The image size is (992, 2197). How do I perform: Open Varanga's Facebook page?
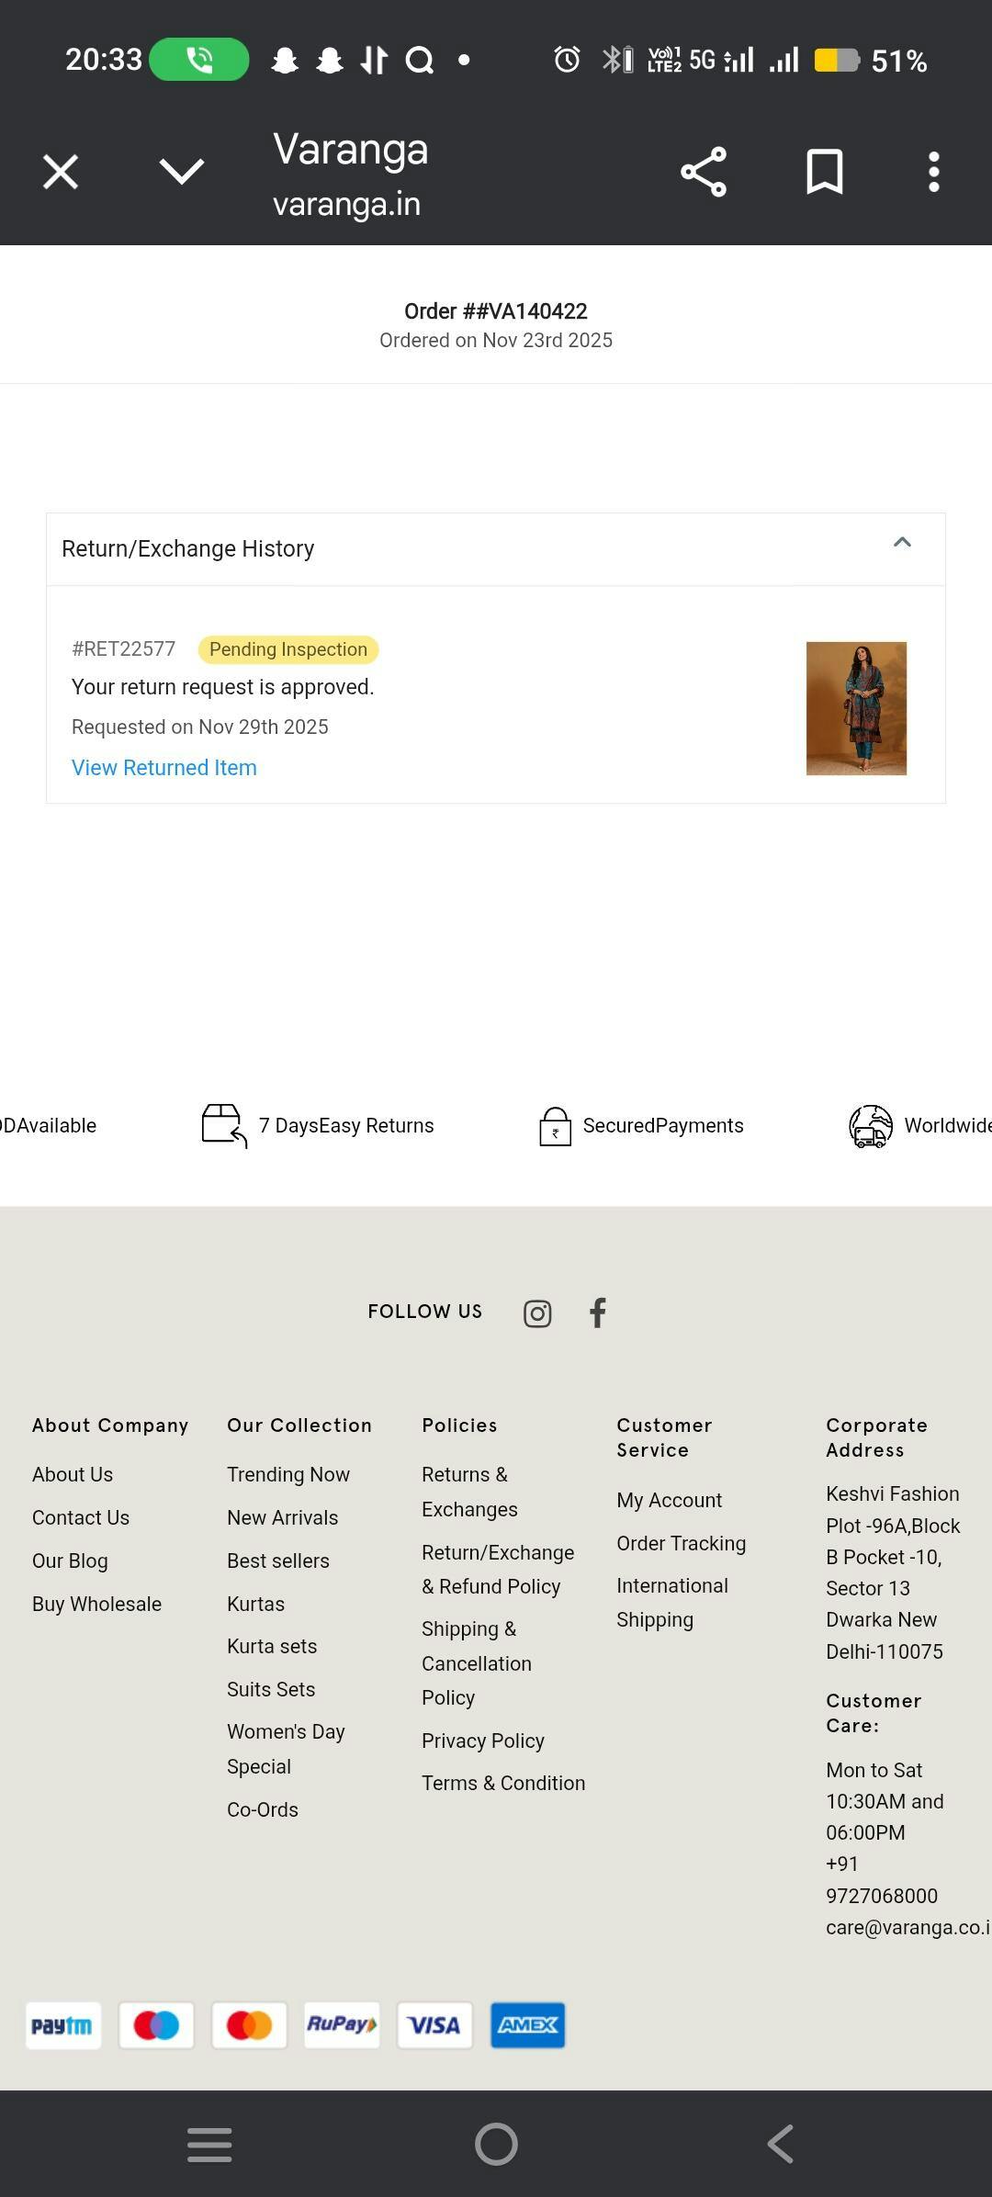click(598, 1313)
